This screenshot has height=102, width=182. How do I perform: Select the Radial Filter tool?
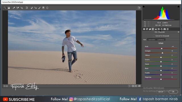[47, 8]
